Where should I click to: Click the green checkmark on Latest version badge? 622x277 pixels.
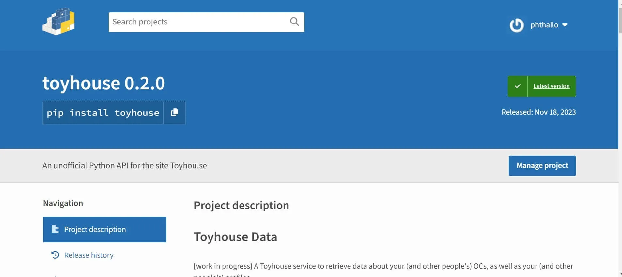(x=517, y=86)
